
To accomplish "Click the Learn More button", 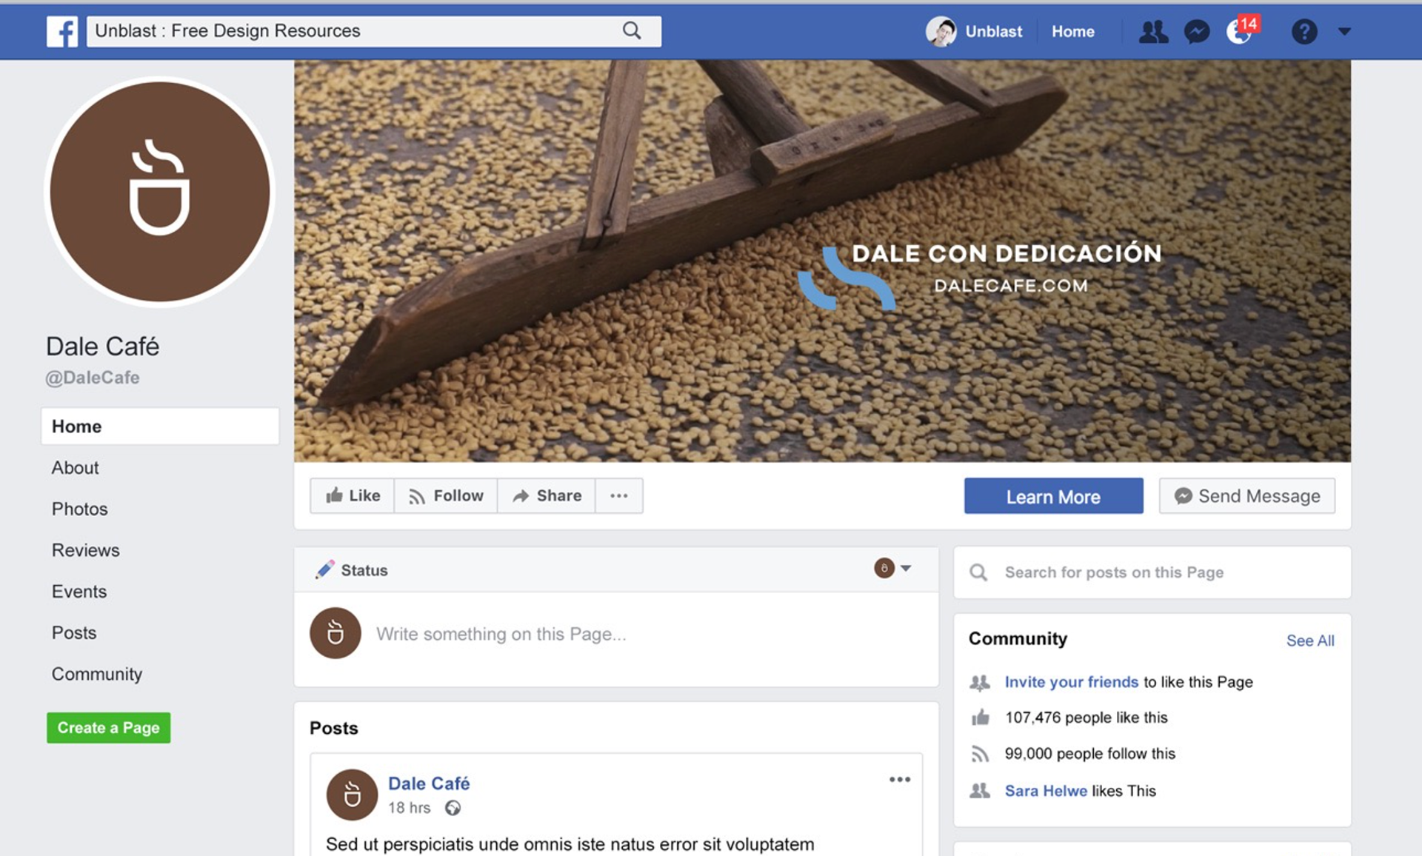I will [x=1053, y=496].
